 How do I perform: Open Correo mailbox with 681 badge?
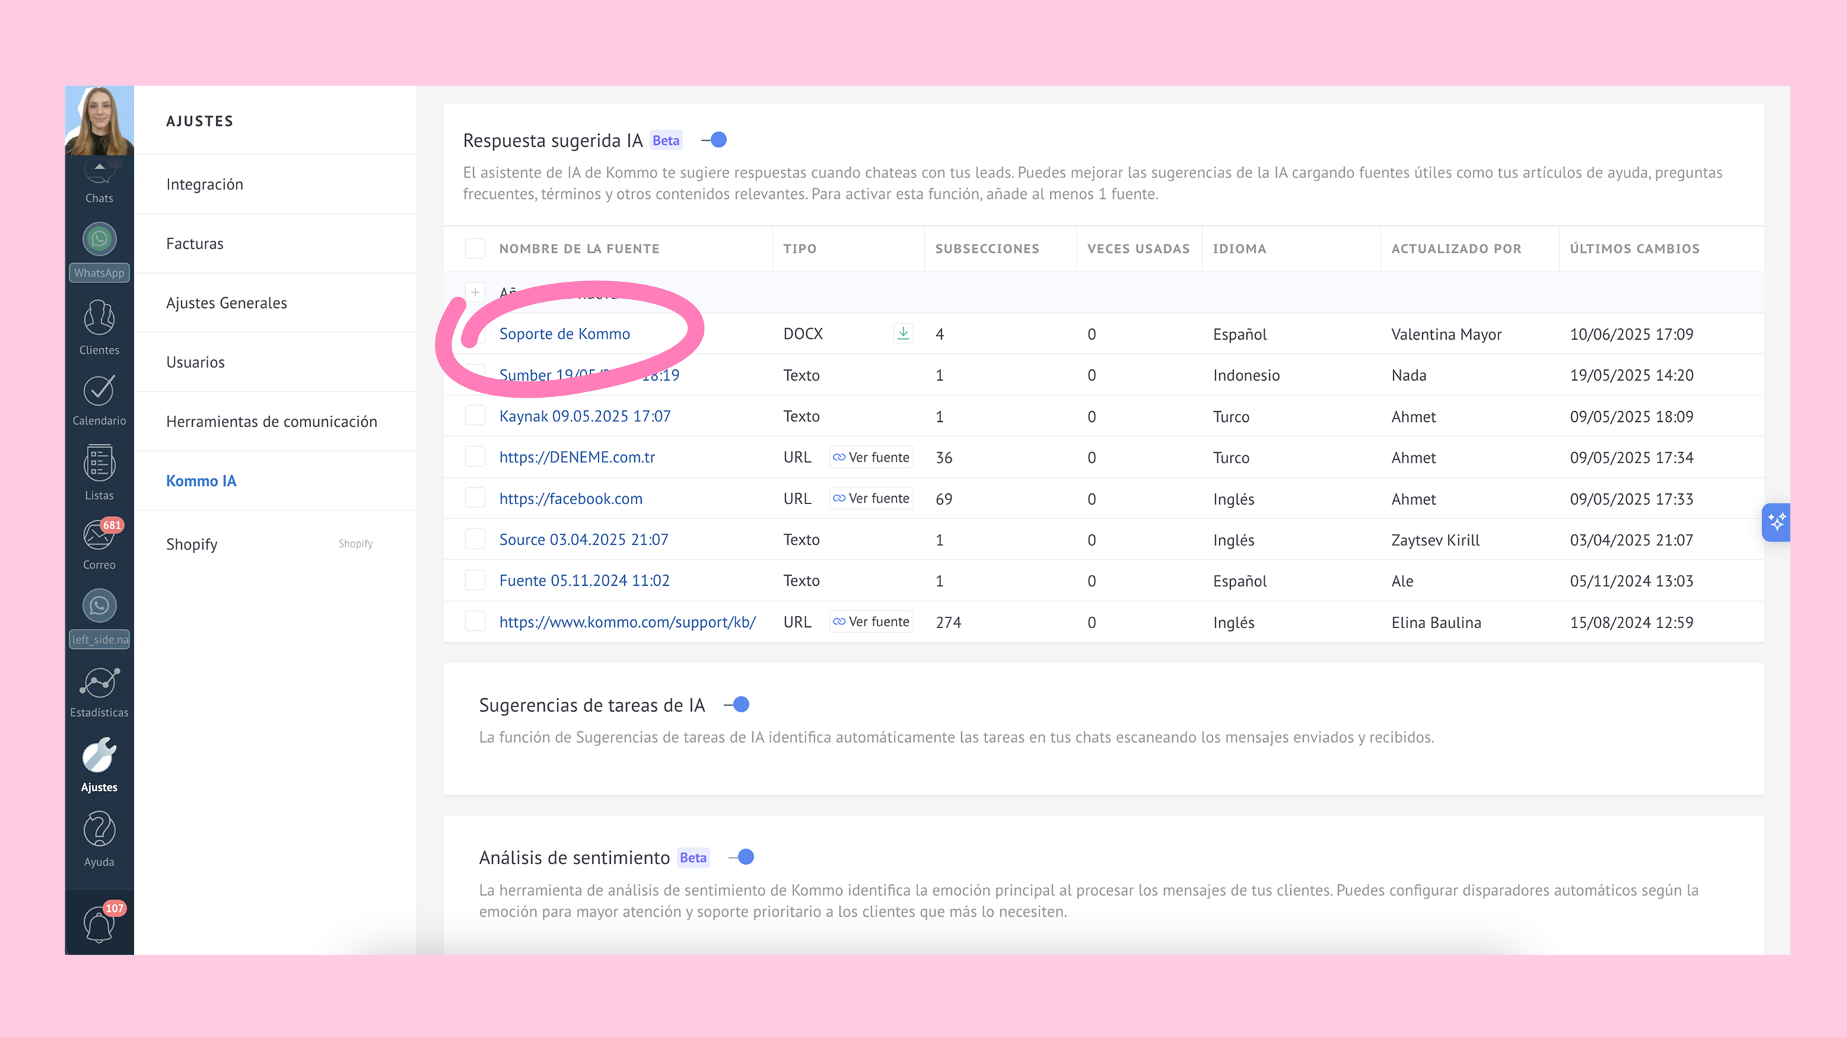(99, 545)
